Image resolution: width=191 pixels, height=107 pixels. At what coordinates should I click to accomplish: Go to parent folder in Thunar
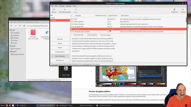click(x=20, y=26)
